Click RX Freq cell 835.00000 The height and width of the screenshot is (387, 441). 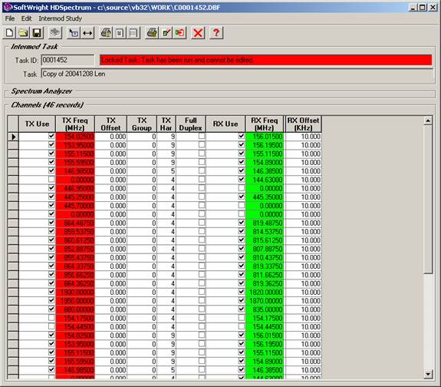(265, 309)
